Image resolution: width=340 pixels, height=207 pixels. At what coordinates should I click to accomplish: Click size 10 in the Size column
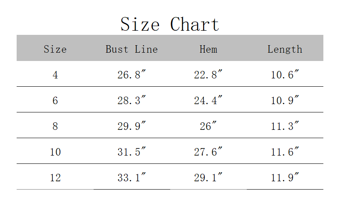pos(55,152)
